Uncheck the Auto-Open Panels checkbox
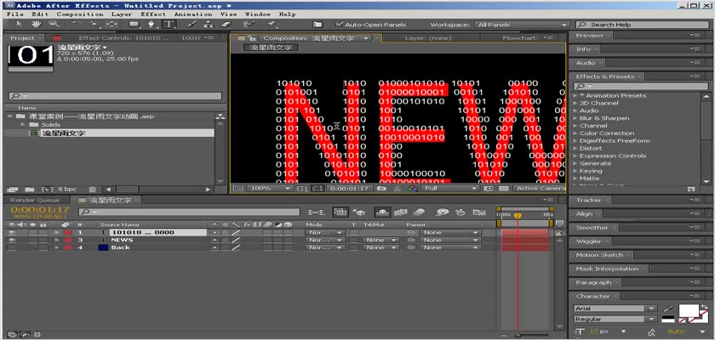715x340 pixels. pyautogui.click(x=339, y=25)
